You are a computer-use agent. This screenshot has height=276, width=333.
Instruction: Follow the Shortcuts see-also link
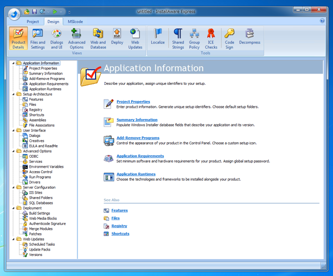120,233
